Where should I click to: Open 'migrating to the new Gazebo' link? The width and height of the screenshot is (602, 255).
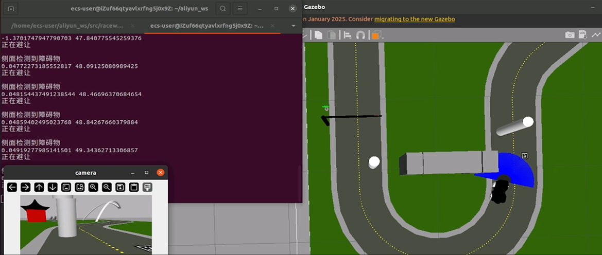tap(415, 19)
